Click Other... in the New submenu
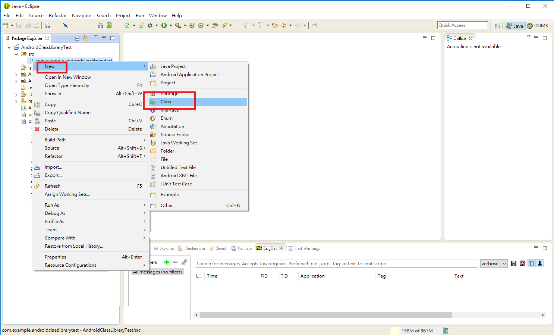Viewport: 554px width, 335px height. [x=198, y=206]
